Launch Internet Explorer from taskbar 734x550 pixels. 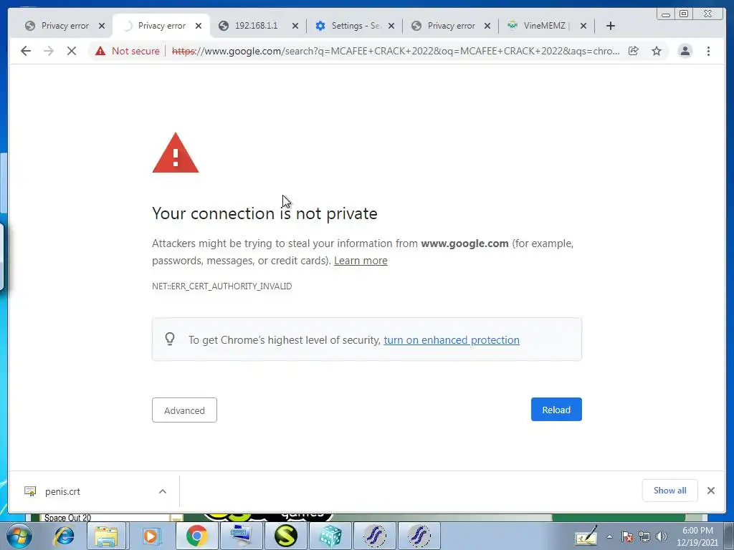click(64, 536)
